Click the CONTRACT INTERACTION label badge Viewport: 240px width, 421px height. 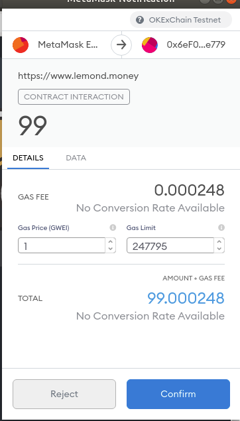coord(74,97)
